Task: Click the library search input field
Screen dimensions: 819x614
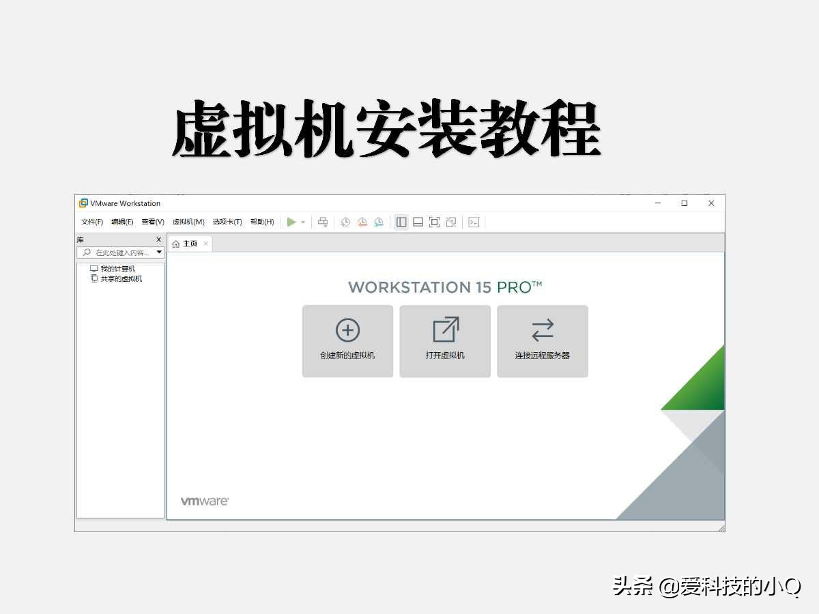Action: [x=120, y=252]
